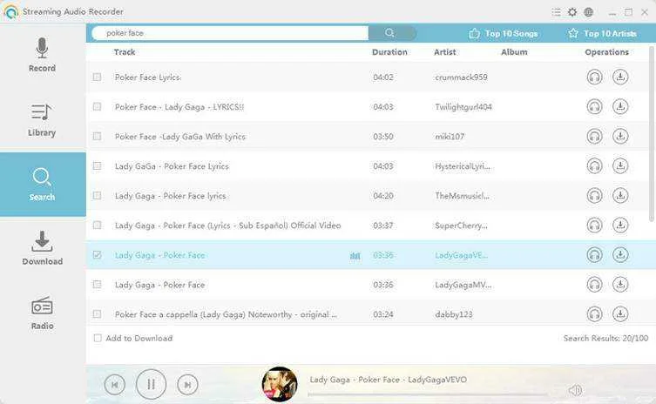Download the SuperCherry... track
This screenshot has height=404, width=656.
620,226
